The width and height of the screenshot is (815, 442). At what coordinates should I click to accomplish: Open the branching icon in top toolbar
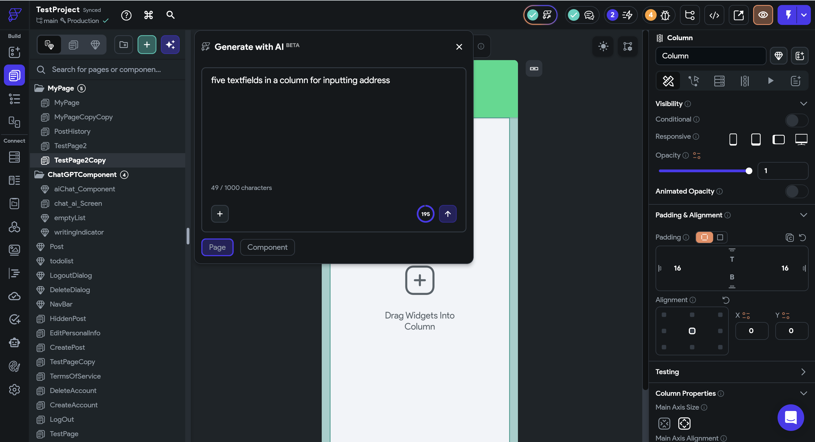click(x=690, y=15)
